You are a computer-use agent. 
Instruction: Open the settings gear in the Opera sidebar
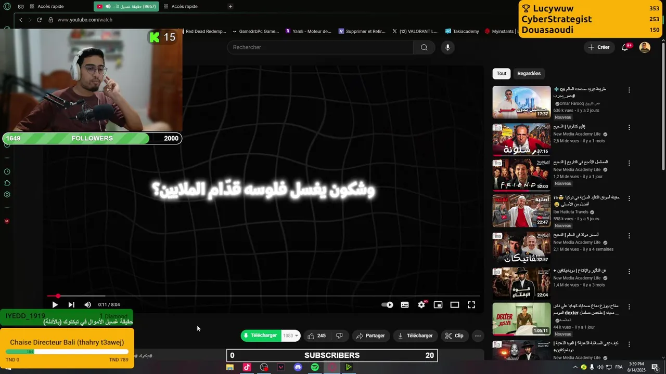[7, 195]
